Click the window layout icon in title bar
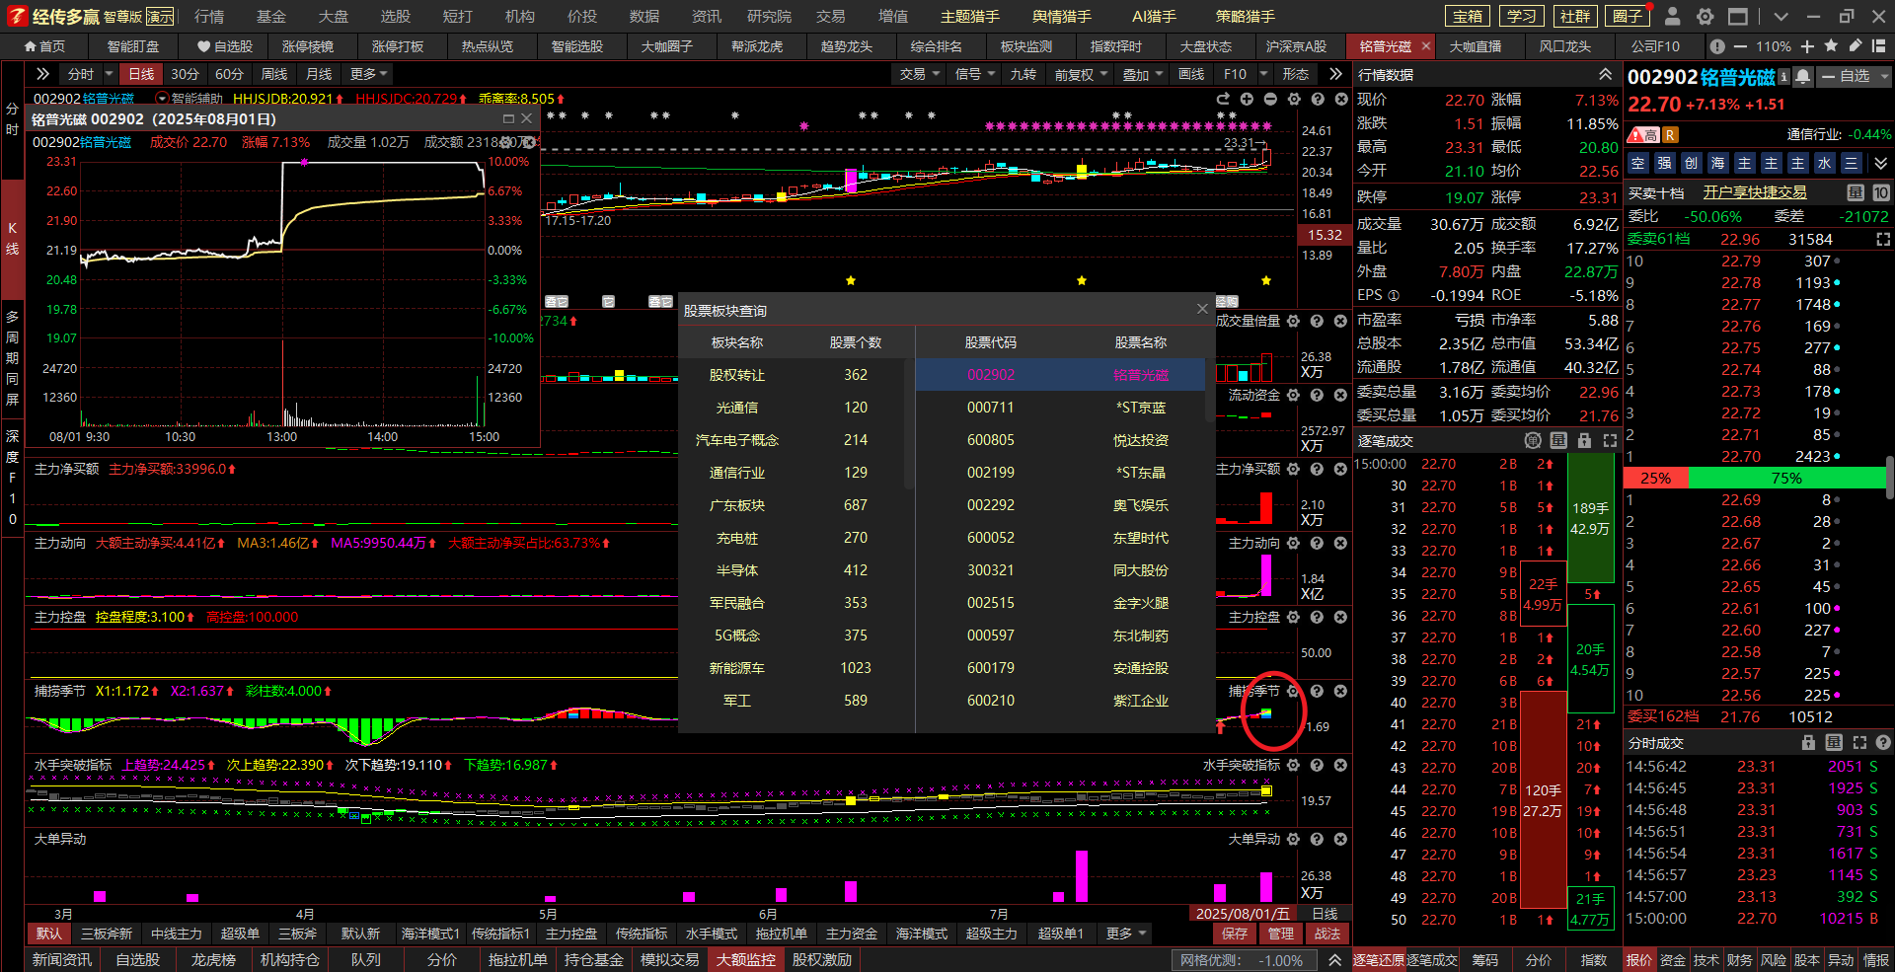 point(1738,16)
